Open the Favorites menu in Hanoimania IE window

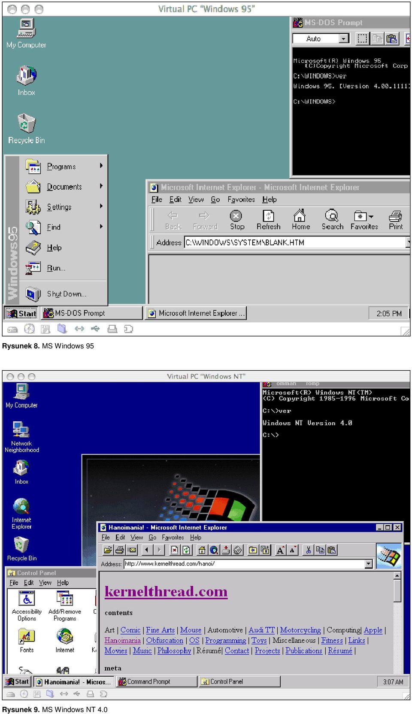[173, 537]
